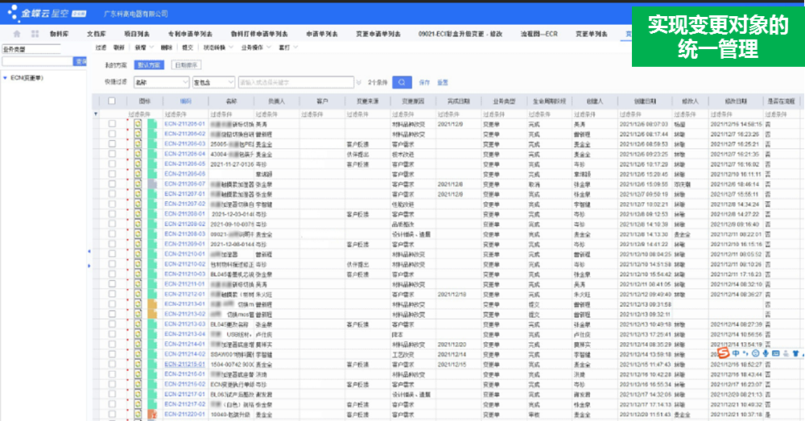Click the gray status block of ECN-211206-07
The width and height of the screenshot is (805, 421).
click(152, 184)
